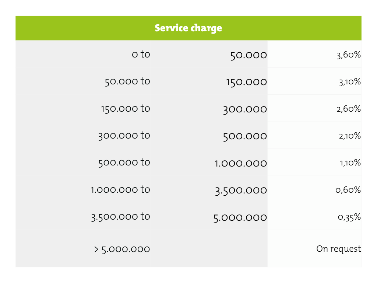The height and width of the screenshot is (283, 377).
Task: Select the 0,60% rate cell
Action: coord(349,190)
